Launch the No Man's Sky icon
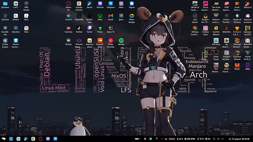The image size is (253, 142). pos(227,43)
